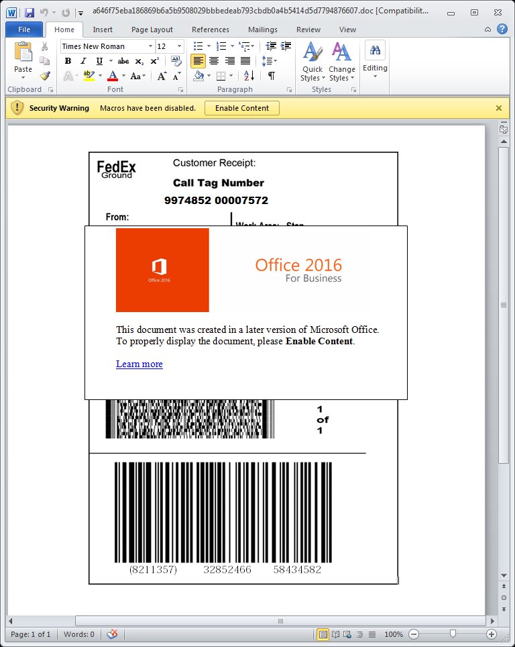The height and width of the screenshot is (647, 515).
Task: Click the proofing errors status icon
Action: pyautogui.click(x=112, y=634)
